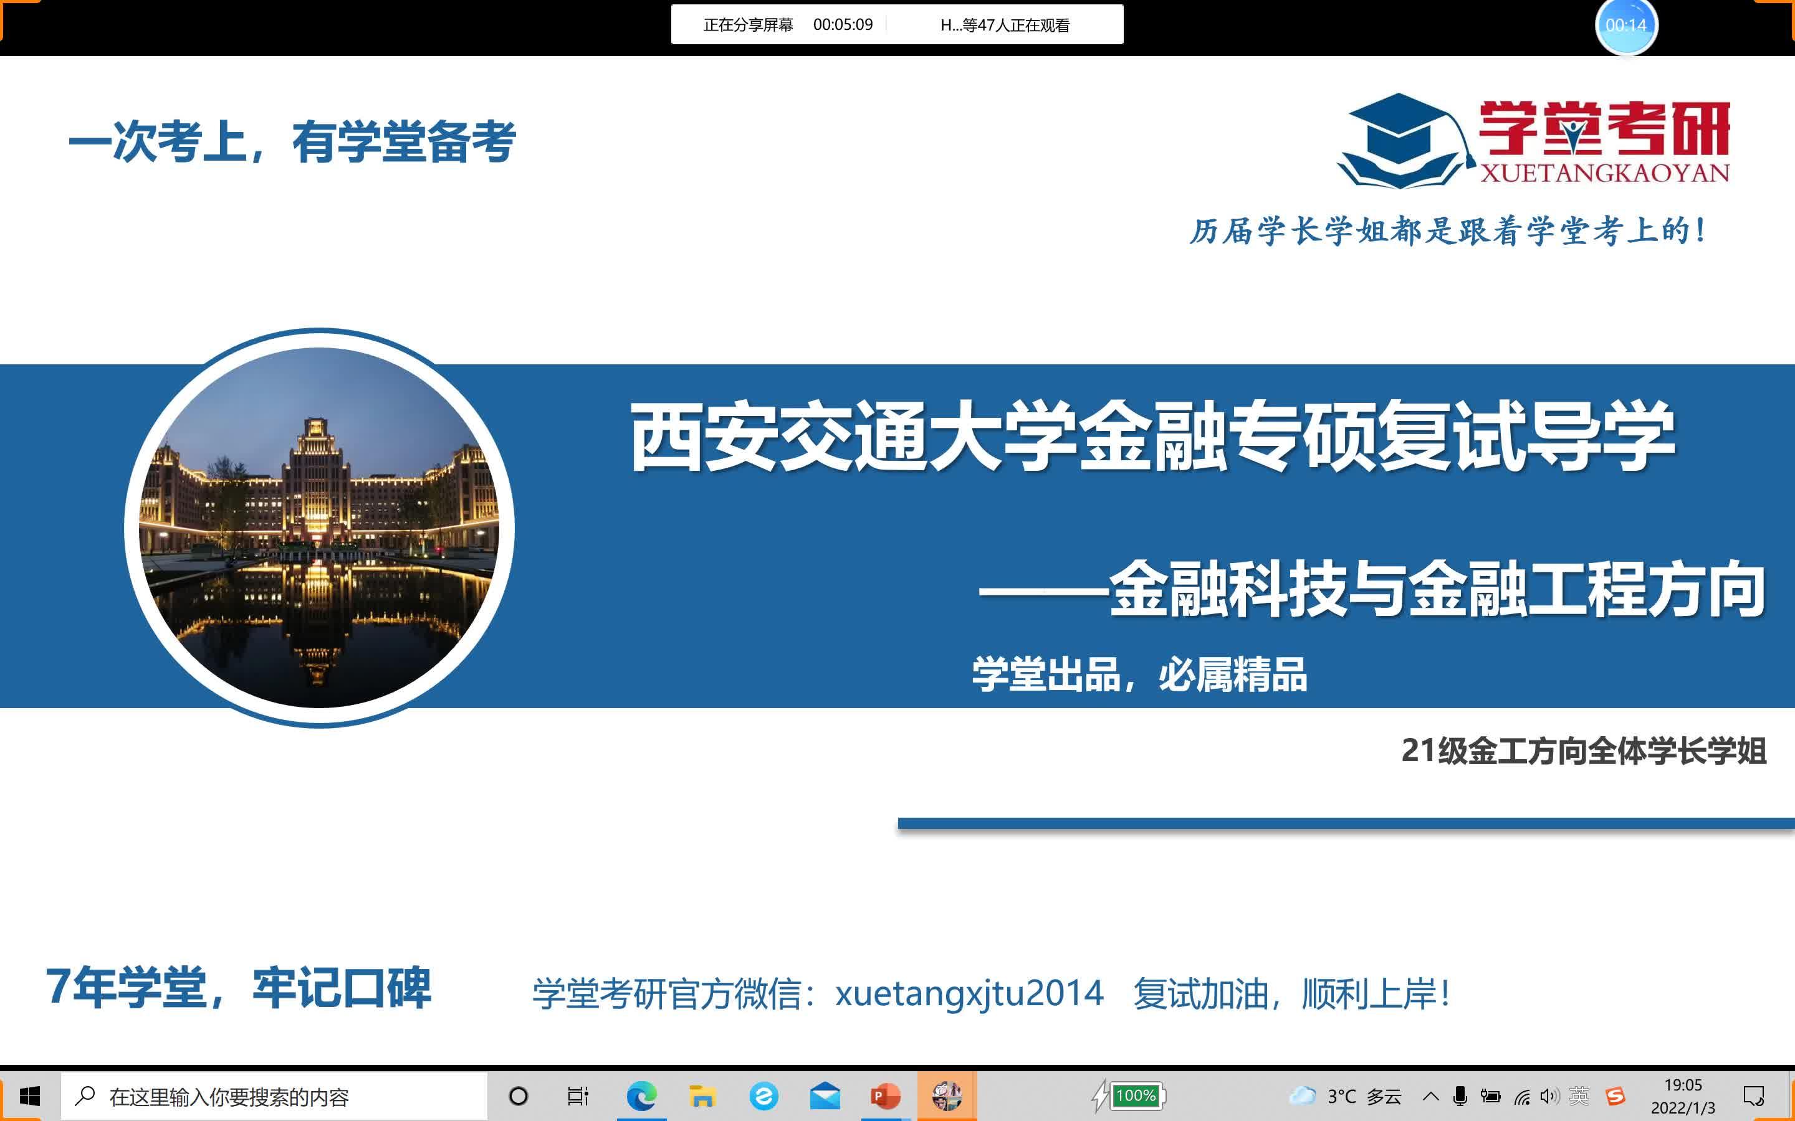The width and height of the screenshot is (1795, 1121).
Task: Toggle the 英 input language indicator
Action: [1580, 1096]
